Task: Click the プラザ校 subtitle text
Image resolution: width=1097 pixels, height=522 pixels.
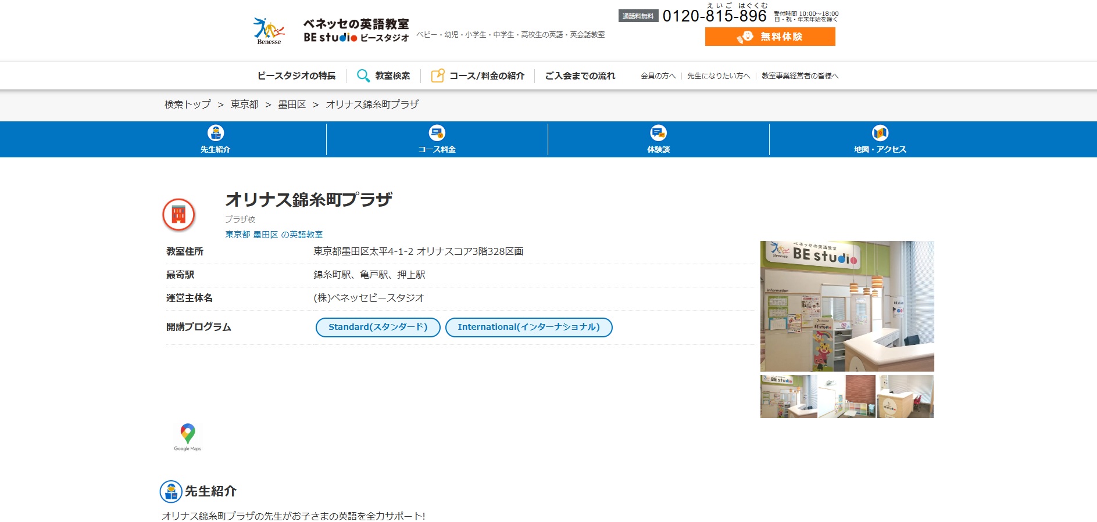Action: (240, 219)
